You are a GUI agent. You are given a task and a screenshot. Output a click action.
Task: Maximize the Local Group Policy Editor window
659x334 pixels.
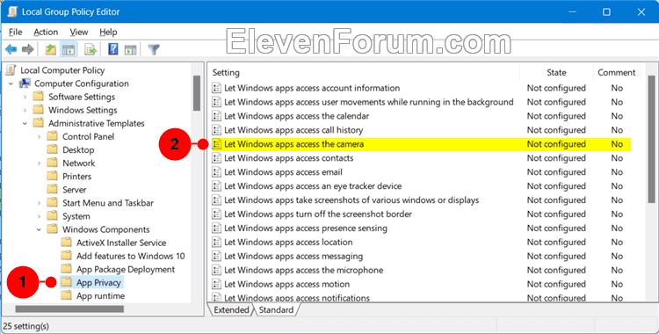point(606,11)
